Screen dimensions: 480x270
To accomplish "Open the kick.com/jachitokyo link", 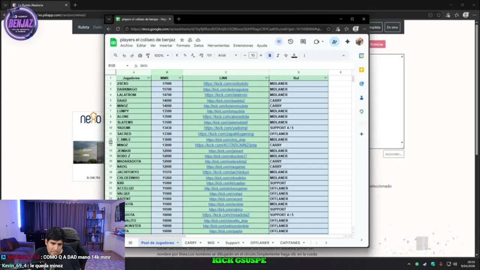I will (x=226, y=172).
